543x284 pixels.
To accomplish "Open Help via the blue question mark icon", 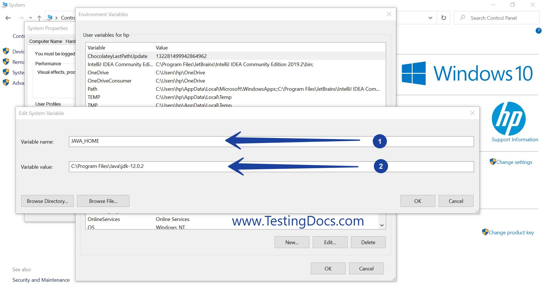I will point(538,31).
